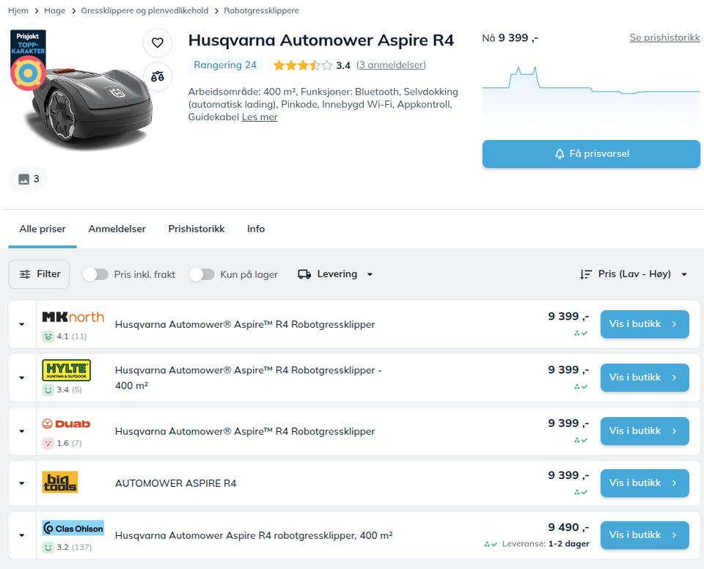Expand the Duab offer row
704x569 pixels.
22,431
